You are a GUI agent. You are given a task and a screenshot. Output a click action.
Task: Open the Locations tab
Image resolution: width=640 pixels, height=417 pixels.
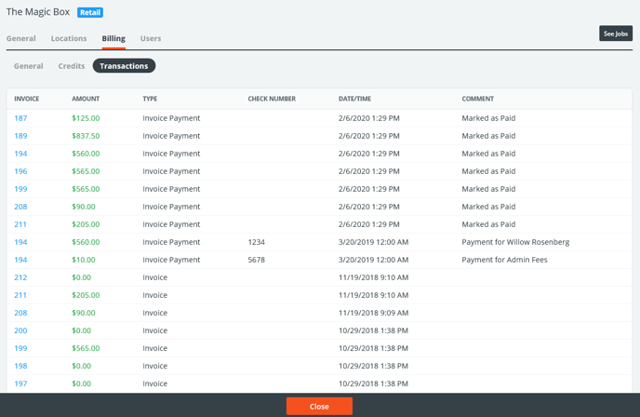69,39
